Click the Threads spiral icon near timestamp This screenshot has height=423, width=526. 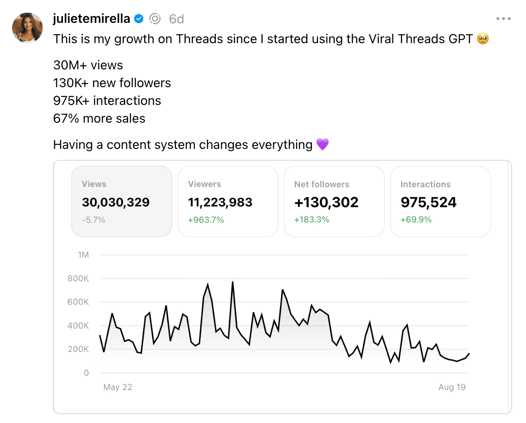coord(155,19)
